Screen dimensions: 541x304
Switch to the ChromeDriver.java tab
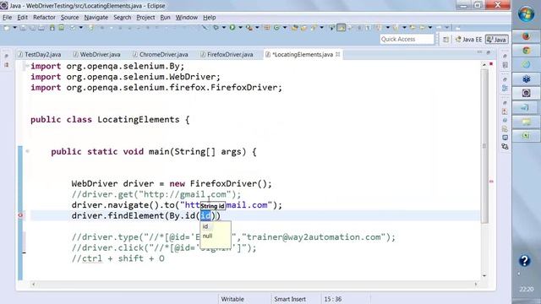pyautogui.click(x=161, y=54)
